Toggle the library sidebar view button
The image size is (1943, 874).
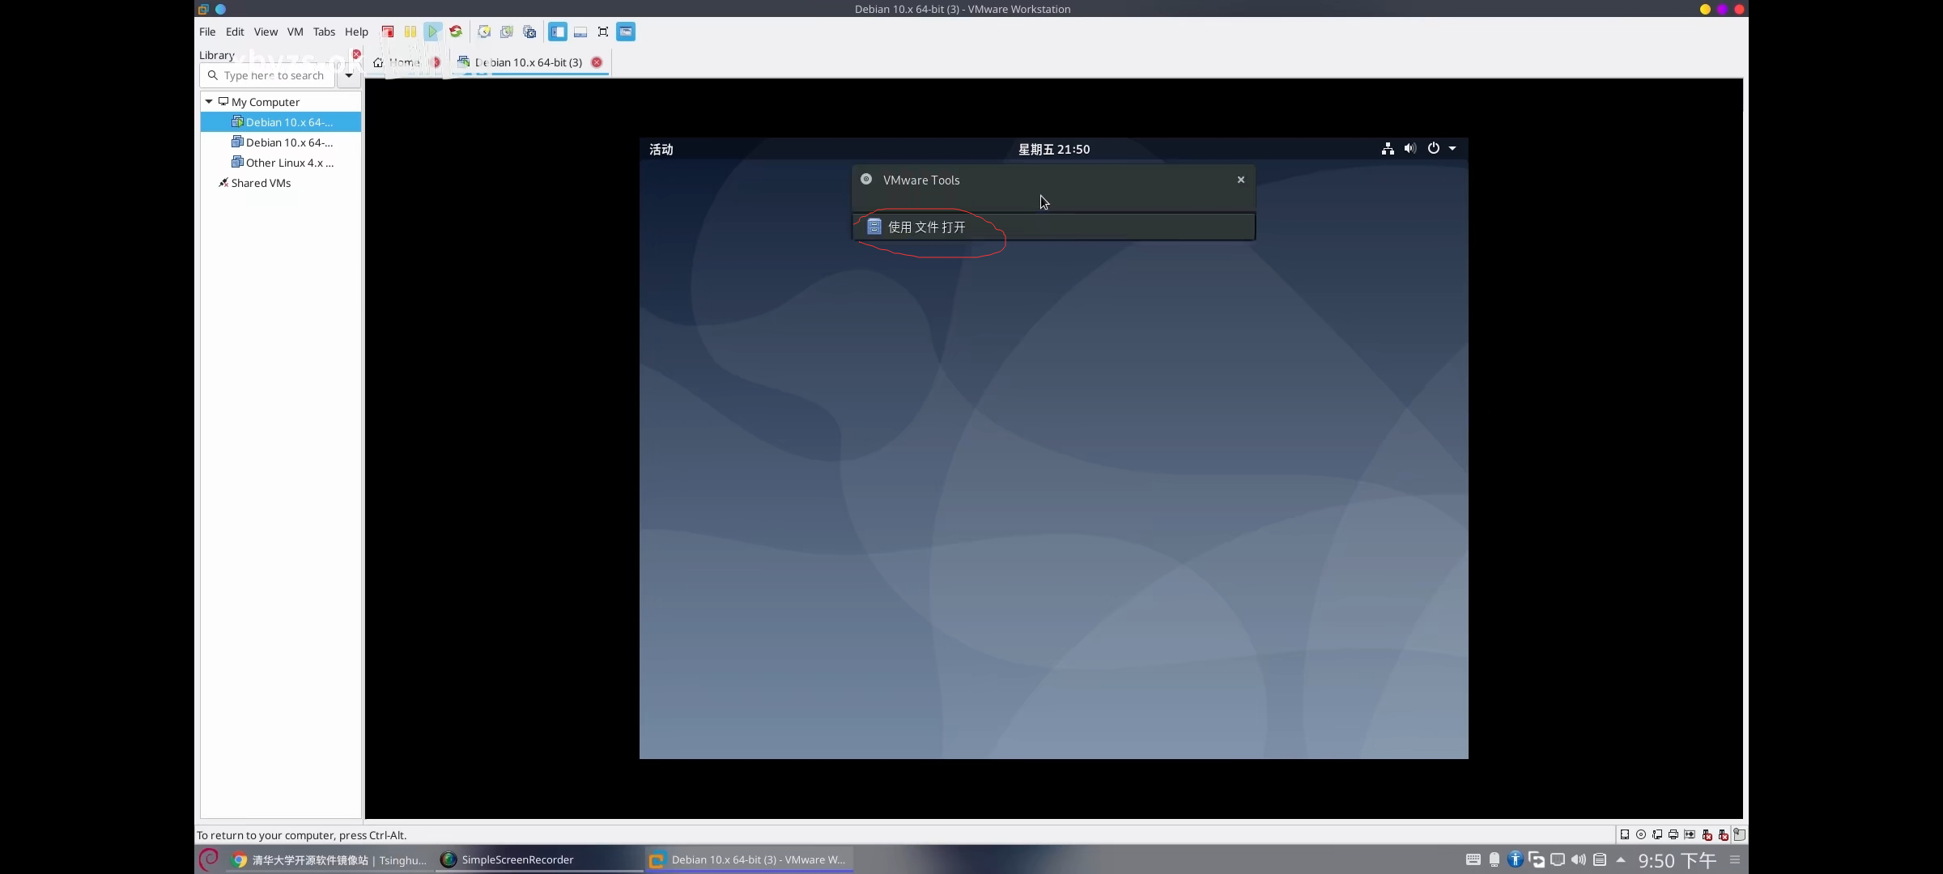click(x=558, y=32)
